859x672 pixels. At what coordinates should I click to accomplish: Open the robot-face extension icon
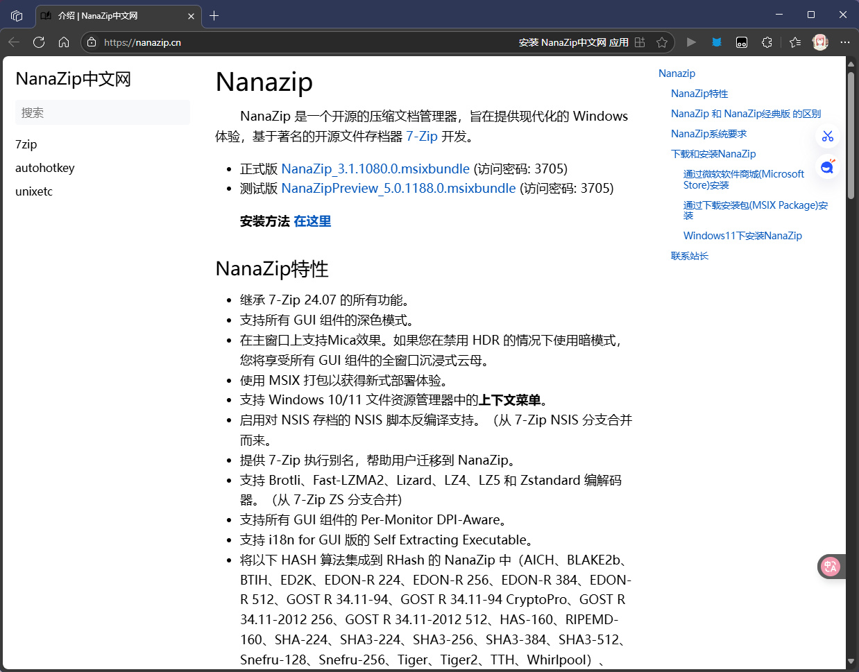click(742, 42)
